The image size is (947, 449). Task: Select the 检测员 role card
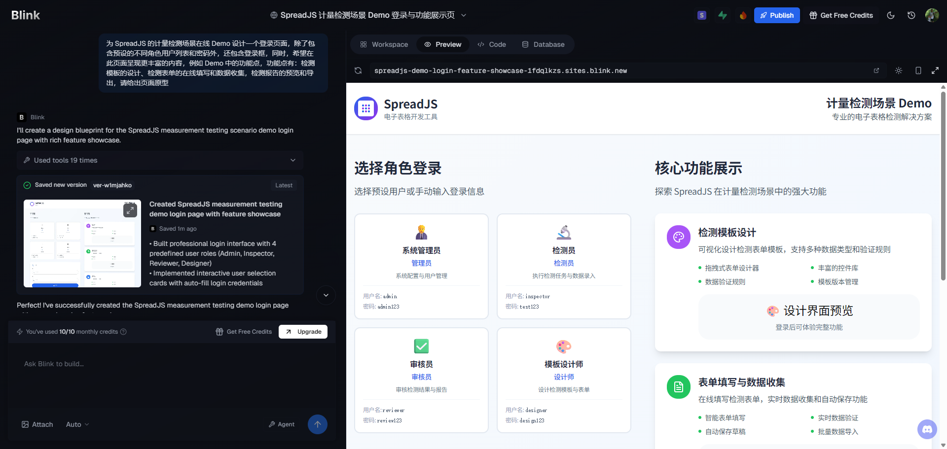(564, 266)
